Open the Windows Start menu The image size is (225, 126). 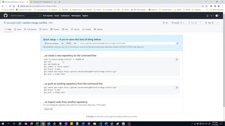[x=3, y=124]
